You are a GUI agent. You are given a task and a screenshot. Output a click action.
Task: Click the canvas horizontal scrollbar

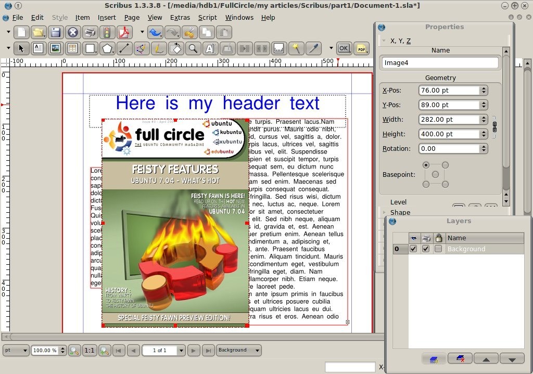pyautogui.click(x=193, y=337)
